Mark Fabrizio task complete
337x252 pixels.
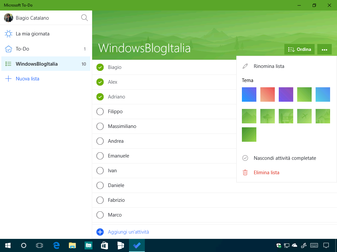click(100, 200)
